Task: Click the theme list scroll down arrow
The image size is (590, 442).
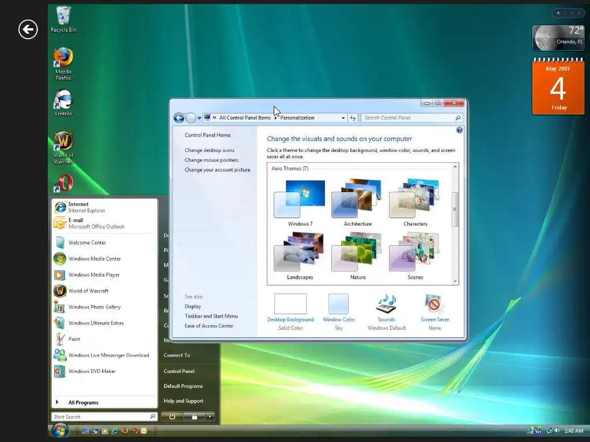Action: click(455, 281)
